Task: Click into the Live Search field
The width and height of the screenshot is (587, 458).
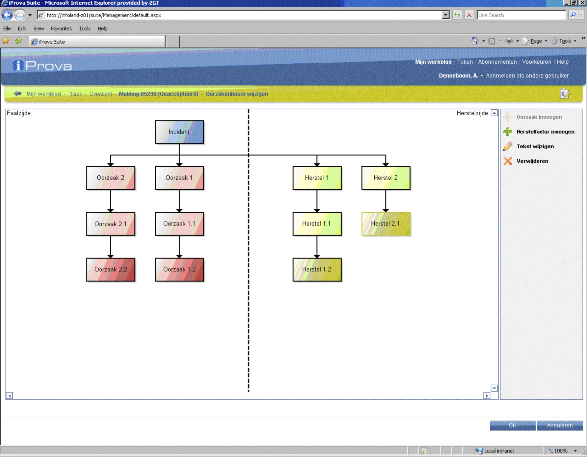Action: (x=521, y=15)
